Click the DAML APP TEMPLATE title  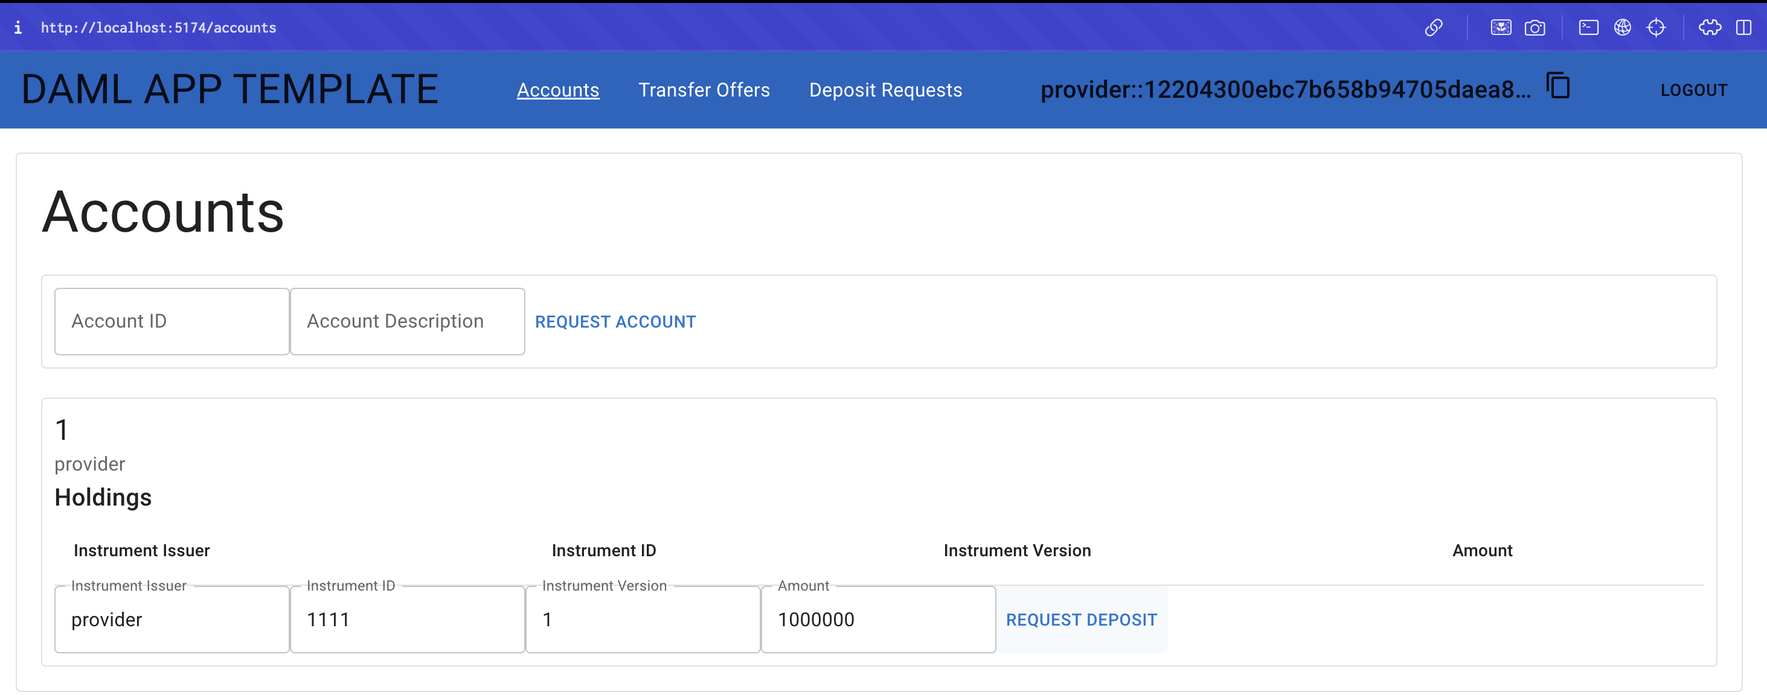pyautogui.click(x=230, y=89)
